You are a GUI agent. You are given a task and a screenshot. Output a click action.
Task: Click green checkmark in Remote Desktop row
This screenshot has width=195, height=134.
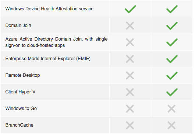pos(172,76)
